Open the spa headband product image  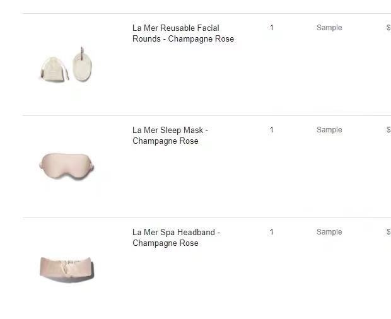click(x=67, y=268)
